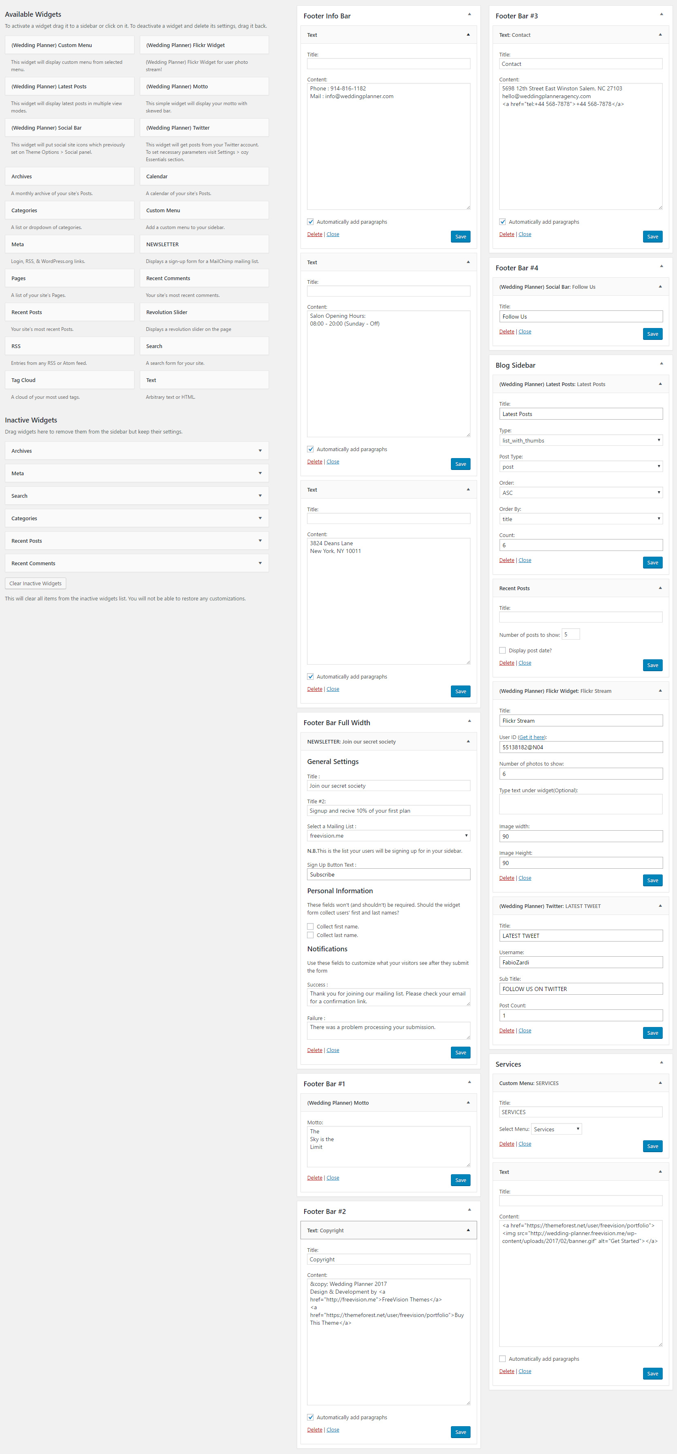This screenshot has height=1454, width=677.
Task: Collapse the Footer Bar Full Width arrow
Action: [469, 721]
